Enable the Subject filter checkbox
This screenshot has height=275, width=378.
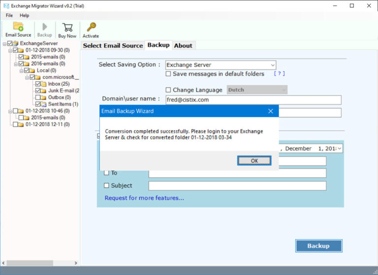[x=106, y=185]
